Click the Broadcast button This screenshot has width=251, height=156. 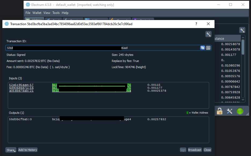coord(195,150)
